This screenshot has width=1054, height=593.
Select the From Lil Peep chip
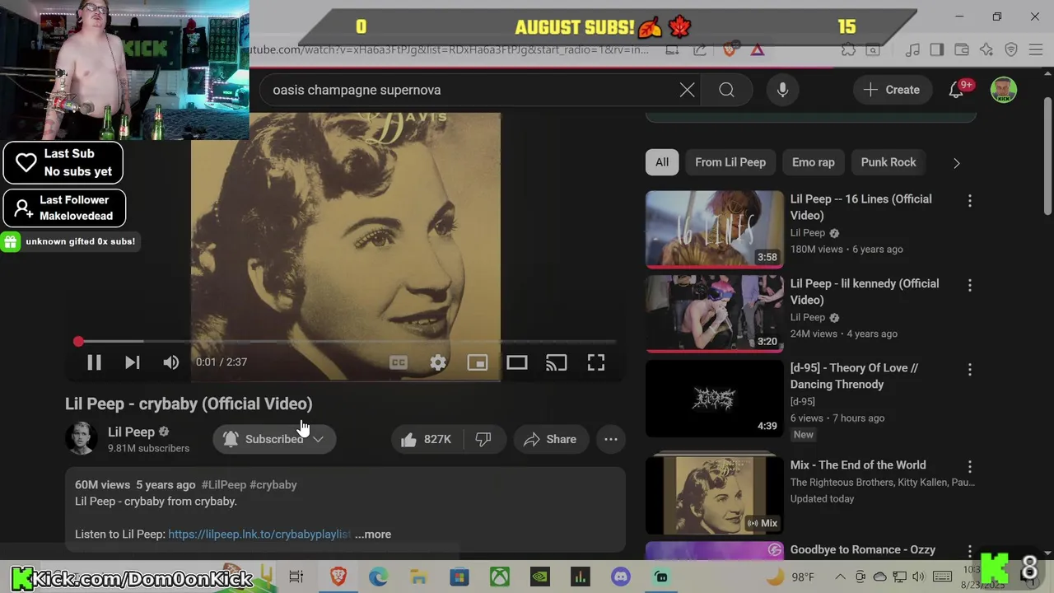click(x=730, y=162)
